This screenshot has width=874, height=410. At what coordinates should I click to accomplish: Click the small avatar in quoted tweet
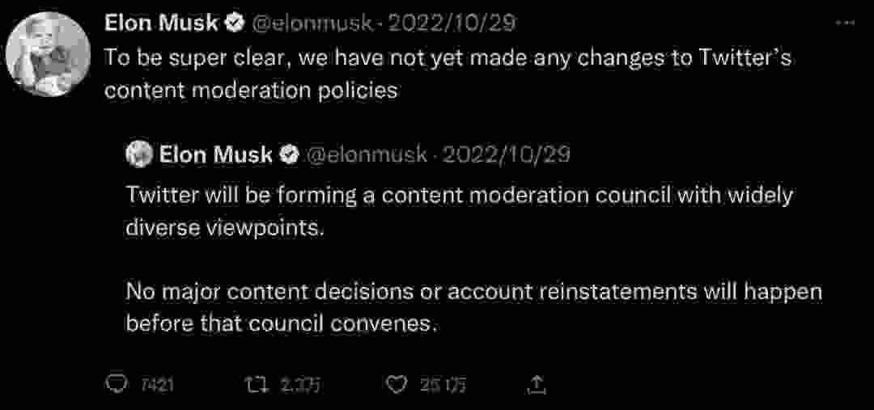tap(139, 155)
